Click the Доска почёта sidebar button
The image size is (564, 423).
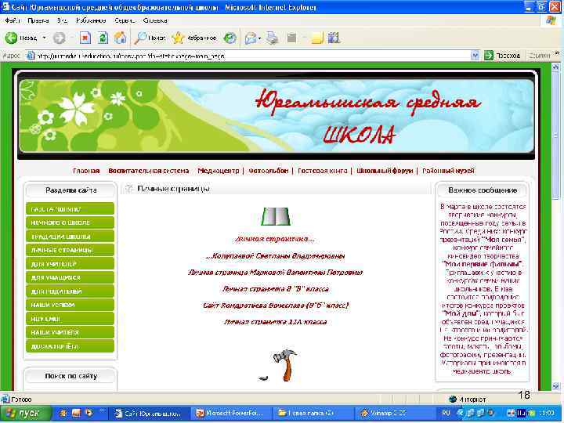pyautogui.click(x=70, y=346)
